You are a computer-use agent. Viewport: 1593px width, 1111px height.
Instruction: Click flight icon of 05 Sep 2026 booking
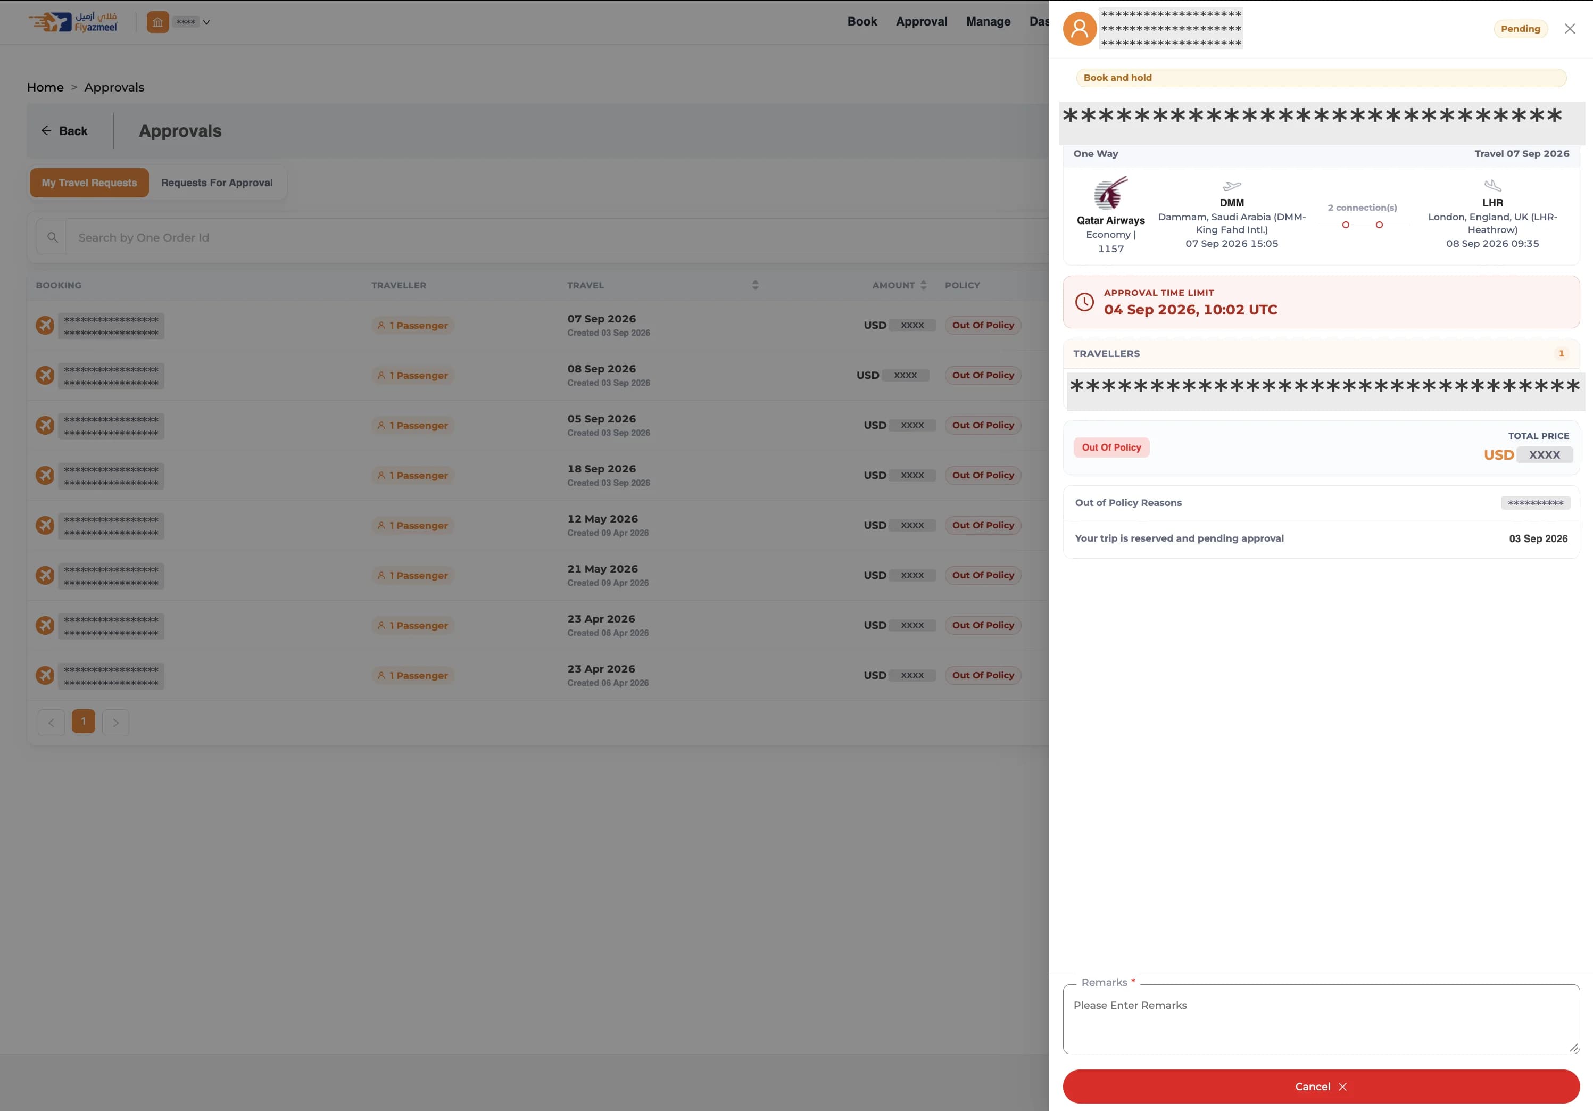pos(45,425)
